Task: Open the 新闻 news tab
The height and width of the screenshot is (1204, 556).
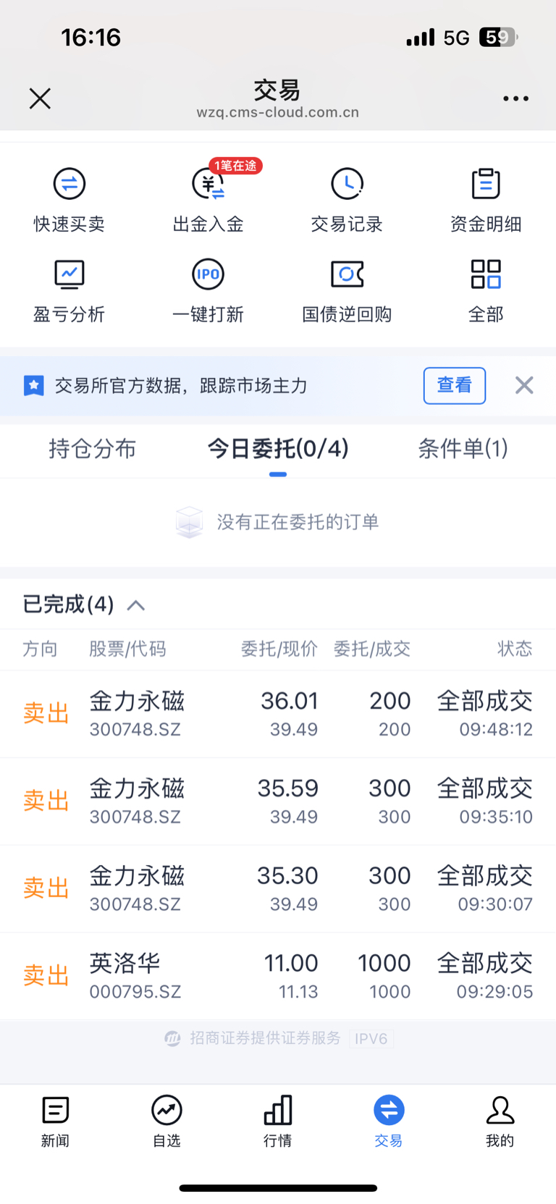Action: 55,1120
